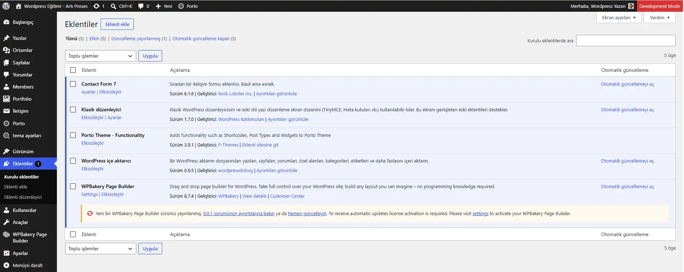Click the Görünüm paintbrush icon

[6, 151]
